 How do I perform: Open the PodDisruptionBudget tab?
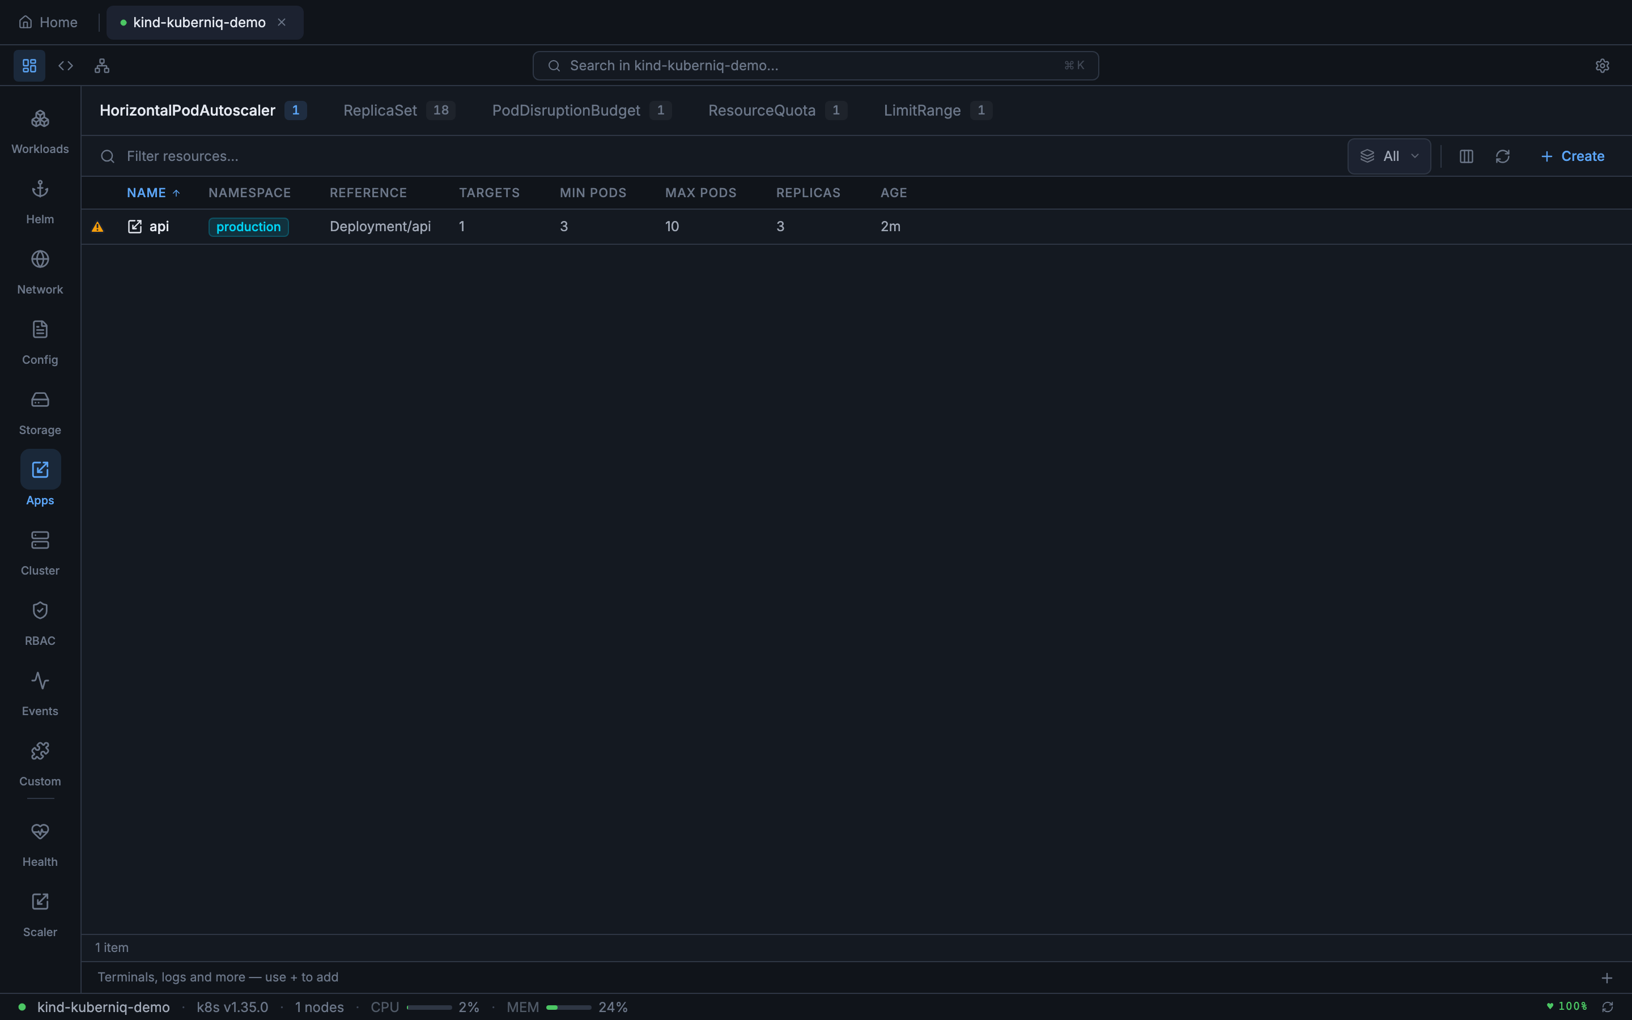point(566,110)
